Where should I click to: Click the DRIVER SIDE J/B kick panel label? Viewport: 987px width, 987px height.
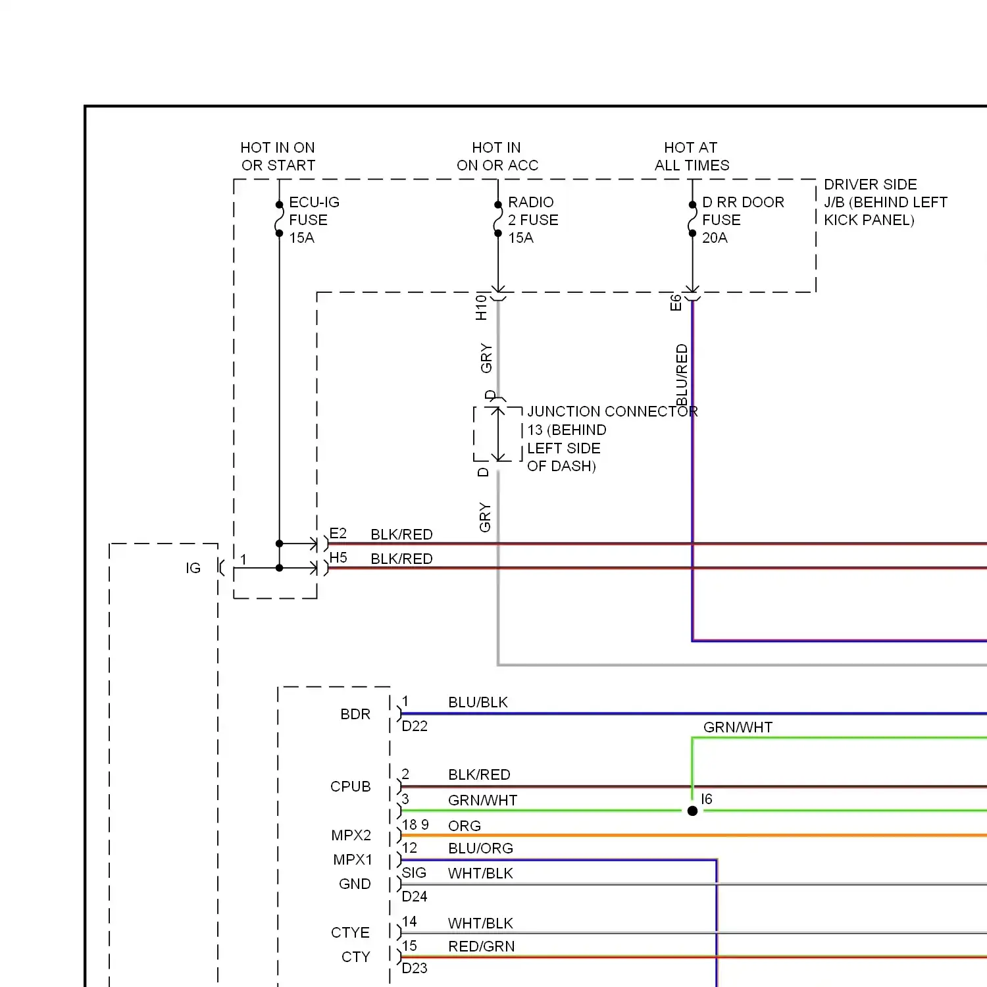pyautogui.click(x=886, y=202)
